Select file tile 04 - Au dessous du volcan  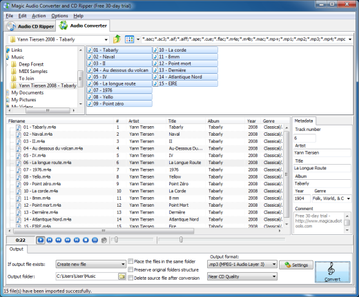coord(119,70)
